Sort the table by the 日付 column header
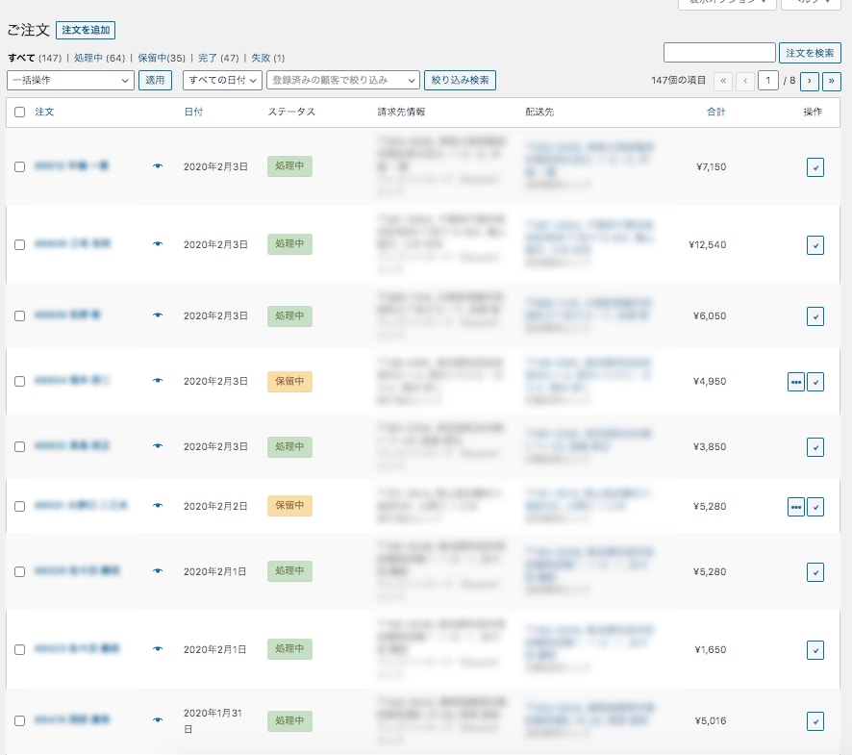 pyautogui.click(x=193, y=112)
